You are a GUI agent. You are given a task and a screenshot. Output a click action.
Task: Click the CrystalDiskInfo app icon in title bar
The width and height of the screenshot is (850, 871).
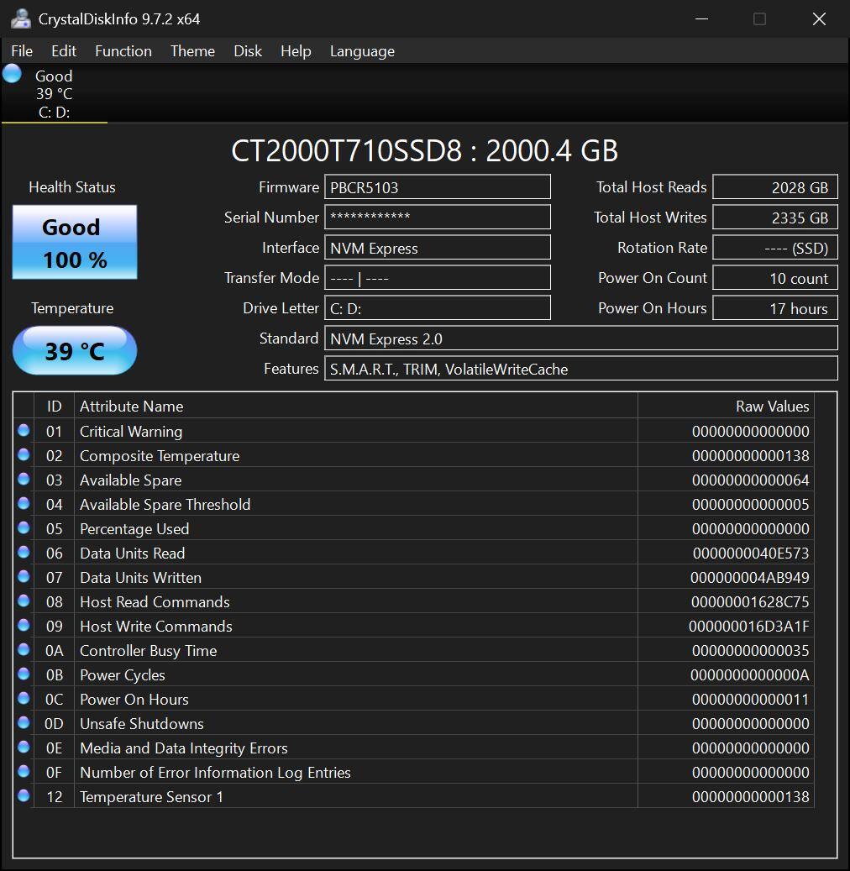click(x=21, y=18)
